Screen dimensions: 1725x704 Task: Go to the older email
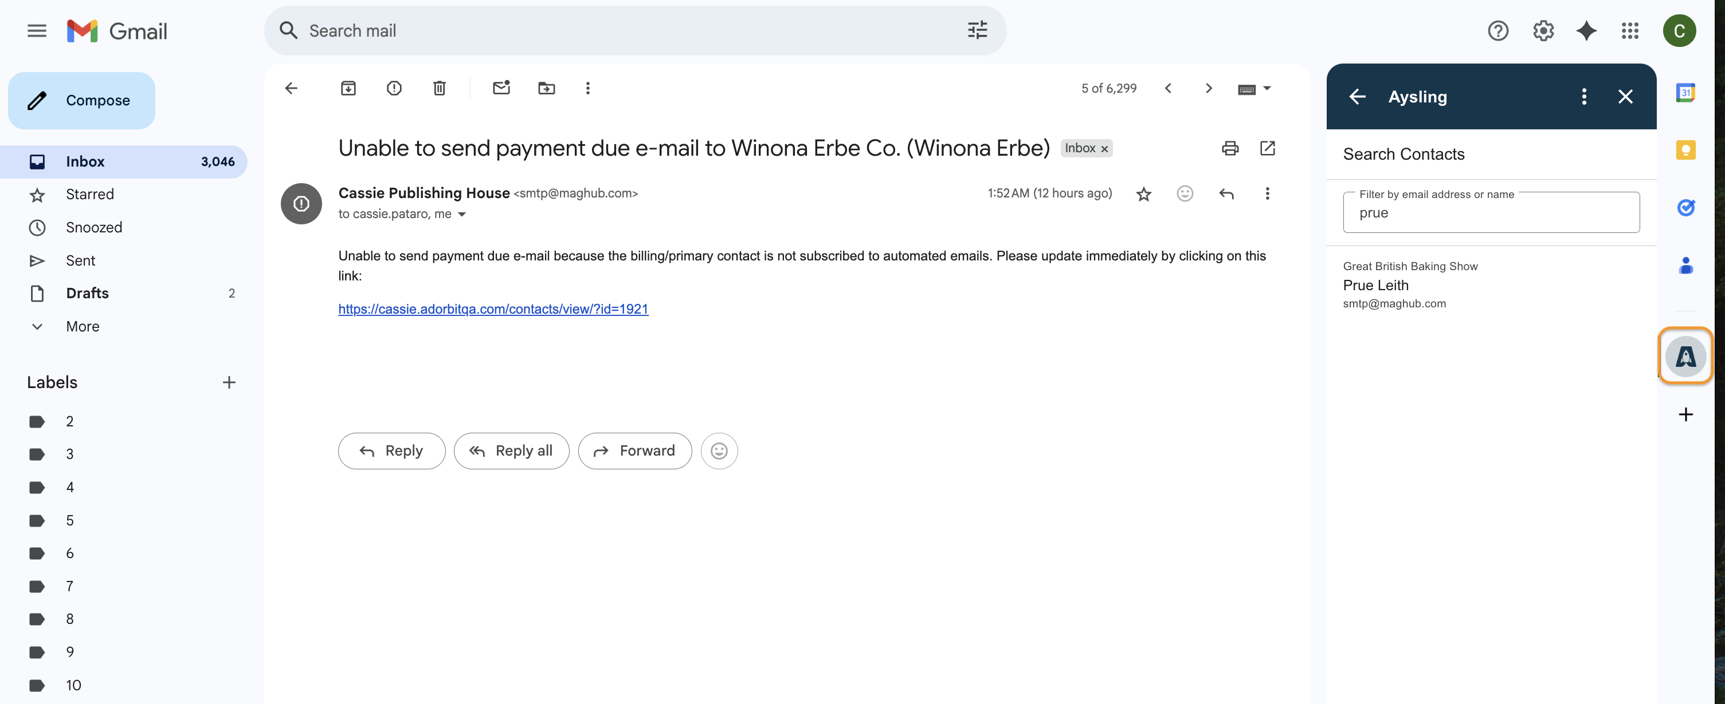click(1209, 88)
